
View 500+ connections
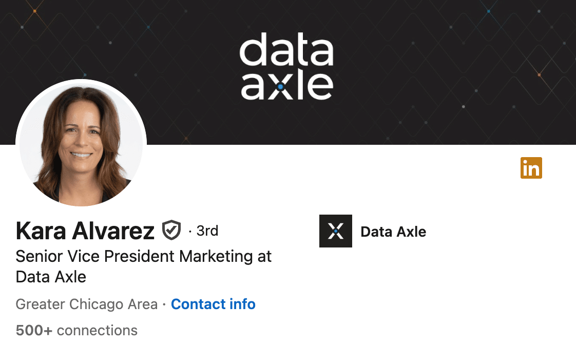point(76,330)
